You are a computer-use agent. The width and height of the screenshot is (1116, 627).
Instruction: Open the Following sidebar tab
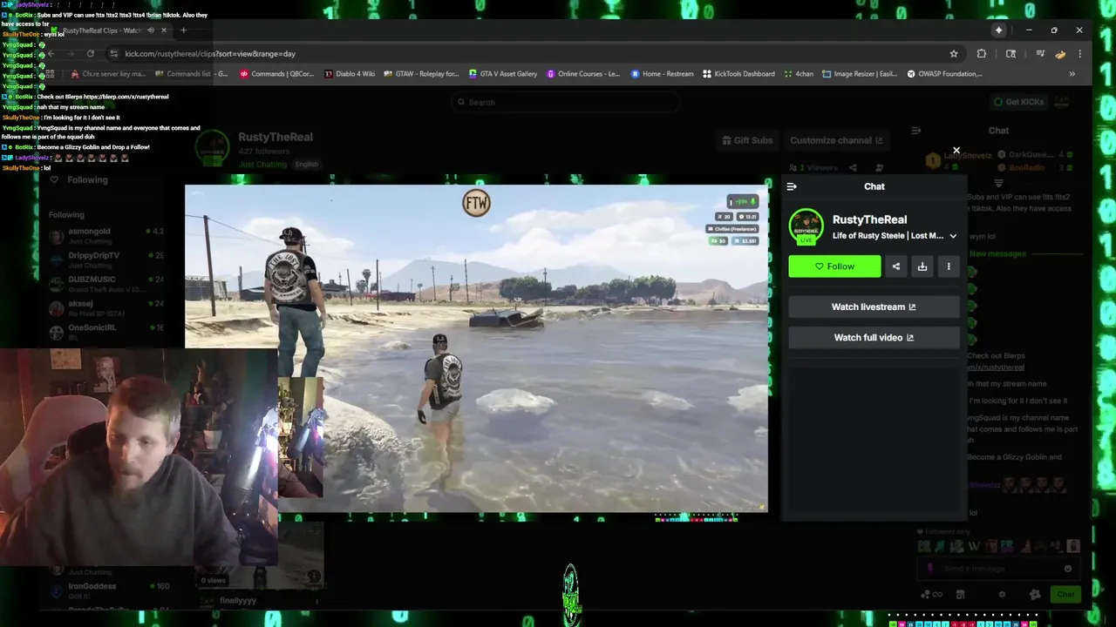79,180
